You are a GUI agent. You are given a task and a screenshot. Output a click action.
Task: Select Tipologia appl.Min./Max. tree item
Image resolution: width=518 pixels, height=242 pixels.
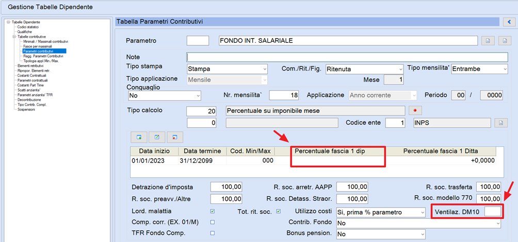41,61
